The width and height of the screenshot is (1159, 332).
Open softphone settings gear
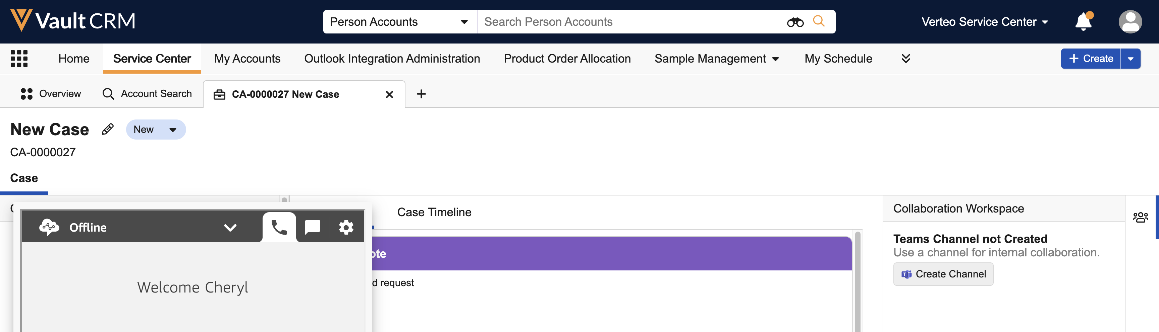click(x=346, y=227)
